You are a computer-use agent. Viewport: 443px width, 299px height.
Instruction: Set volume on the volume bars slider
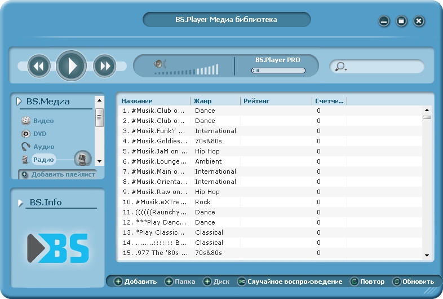click(187, 70)
